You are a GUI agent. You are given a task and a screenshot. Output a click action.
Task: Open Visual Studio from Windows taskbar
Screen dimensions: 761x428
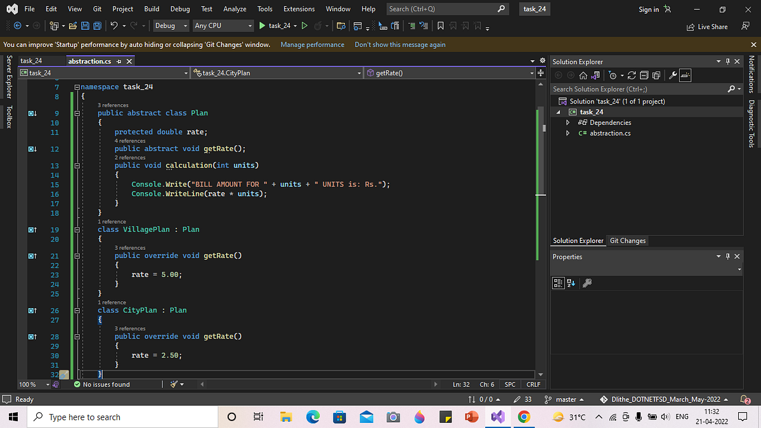[497, 417]
